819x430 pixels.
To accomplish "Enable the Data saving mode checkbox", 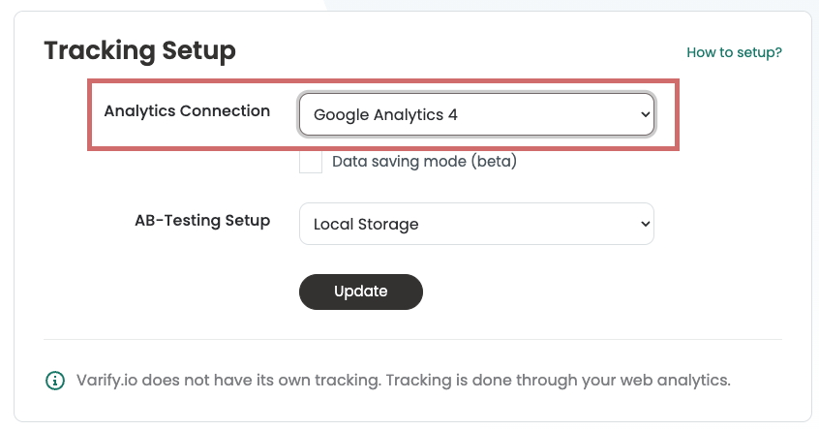I will point(311,162).
